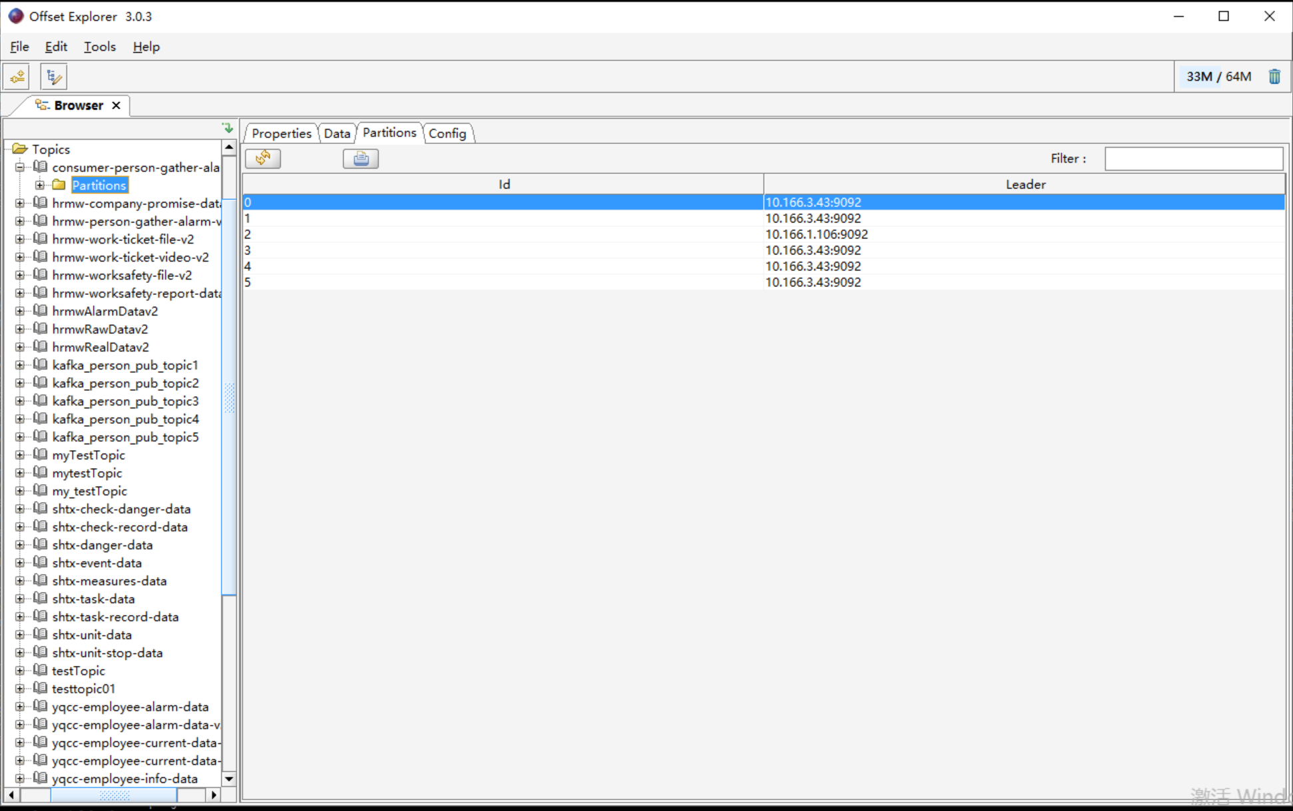1293x811 pixels.
Task: Open the Help menu
Action: pyautogui.click(x=146, y=47)
